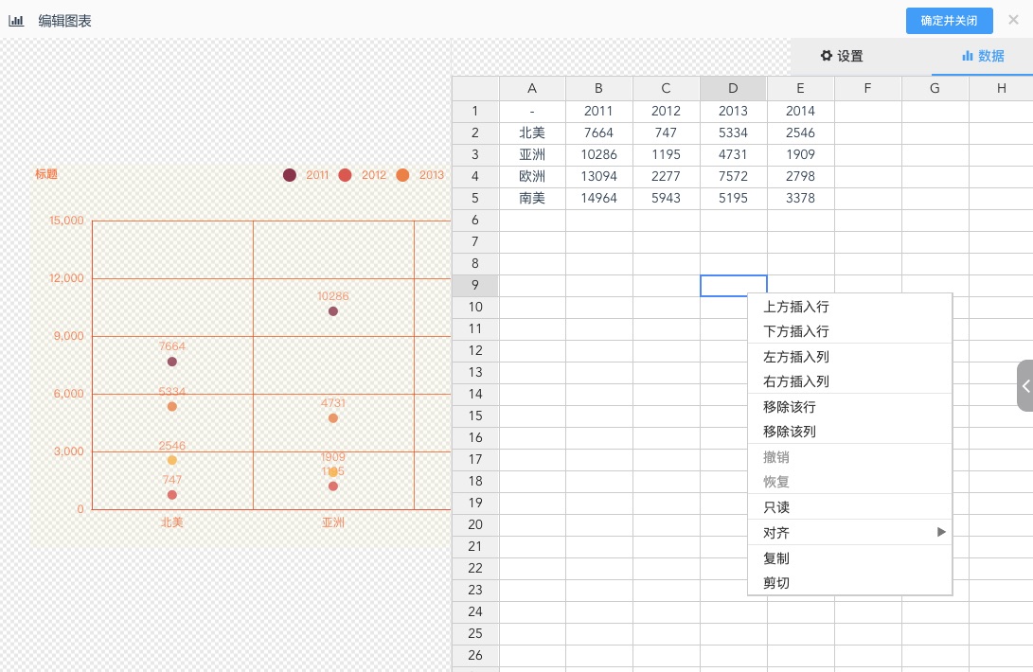This screenshot has height=672, width=1033.
Task: Switch to the 设置 tab
Action: click(x=842, y=56)
